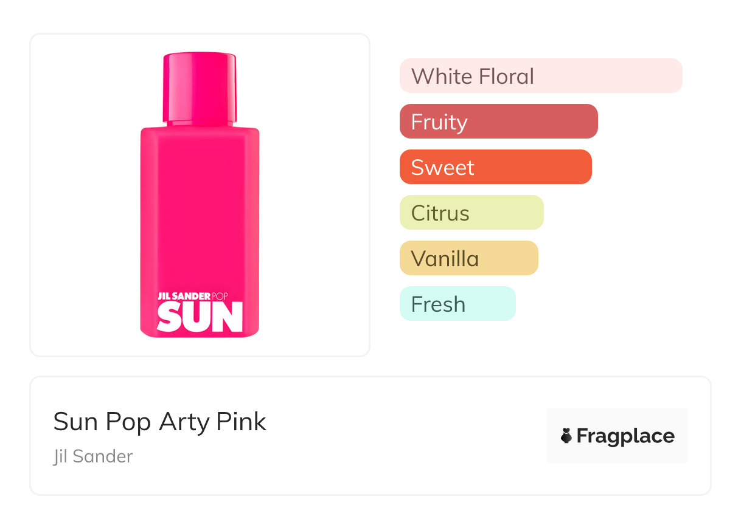The width and height of the screenshot is (741, 525).
Task: Click the Fragplace pear logo icon
Action: tap(566, 436)
